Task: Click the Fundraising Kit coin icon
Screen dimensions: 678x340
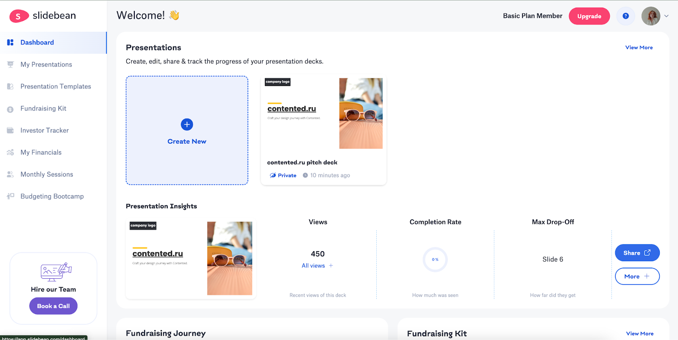Action: point(10,109)
